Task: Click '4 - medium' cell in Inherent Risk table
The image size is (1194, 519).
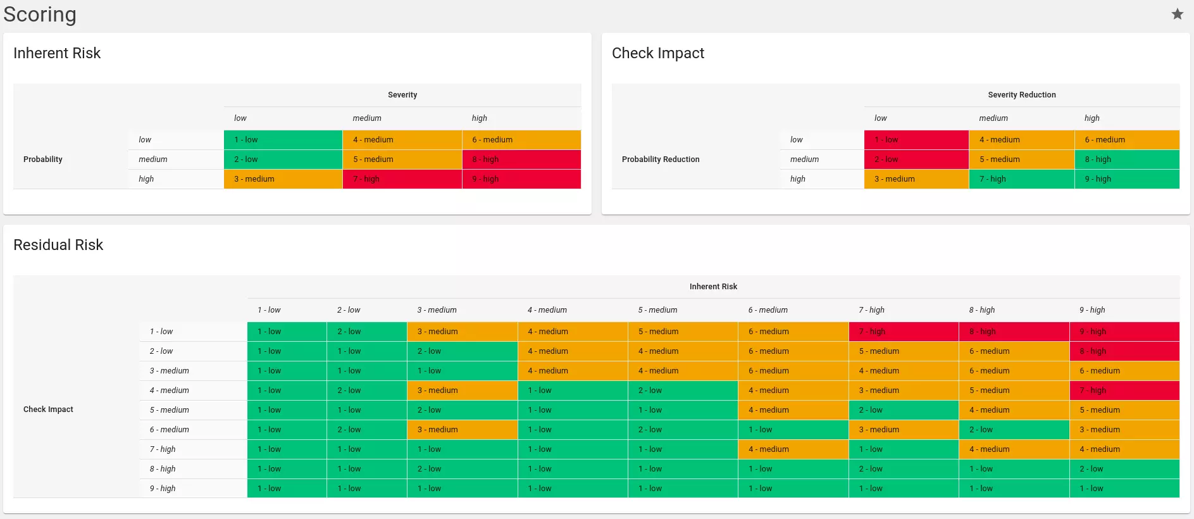Action: coord(402,140)
